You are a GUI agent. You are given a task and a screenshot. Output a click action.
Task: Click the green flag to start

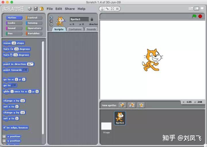click(194, 16)
